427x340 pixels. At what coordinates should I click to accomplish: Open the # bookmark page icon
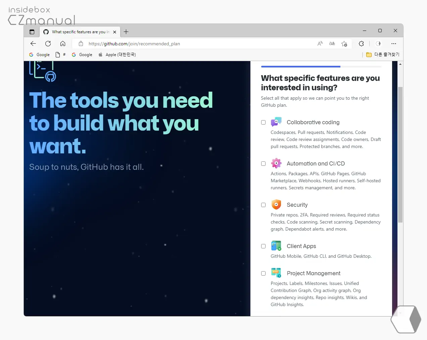pos(60,55)
